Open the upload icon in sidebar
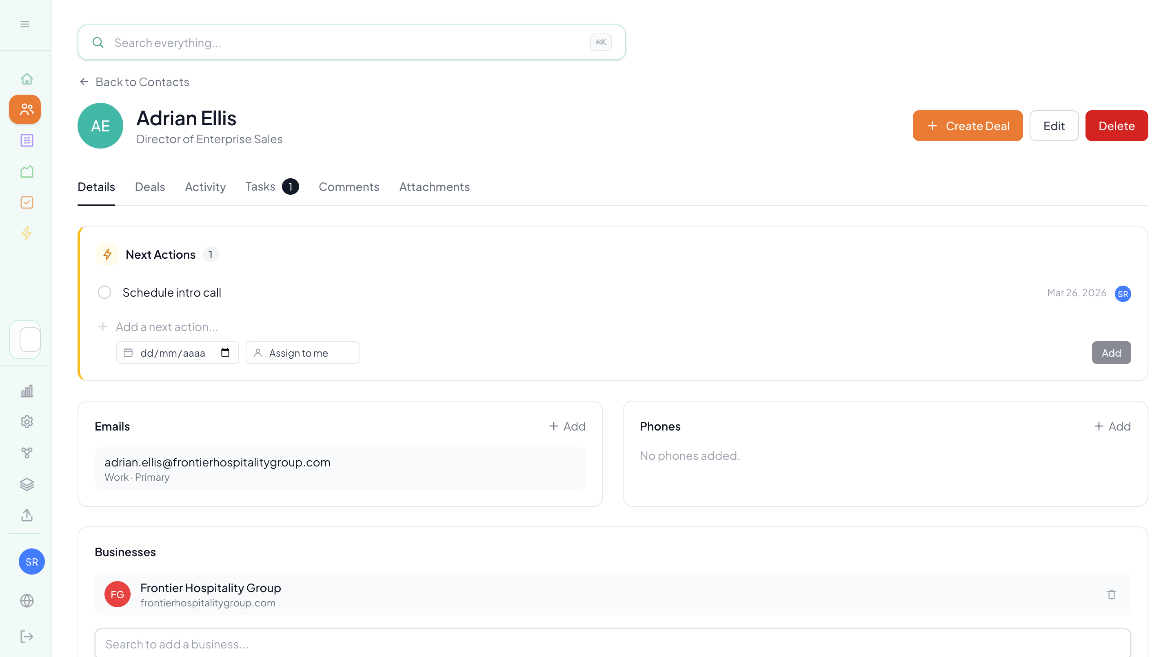This screenshot has width=1172, height=657. (x=26, y=515)
